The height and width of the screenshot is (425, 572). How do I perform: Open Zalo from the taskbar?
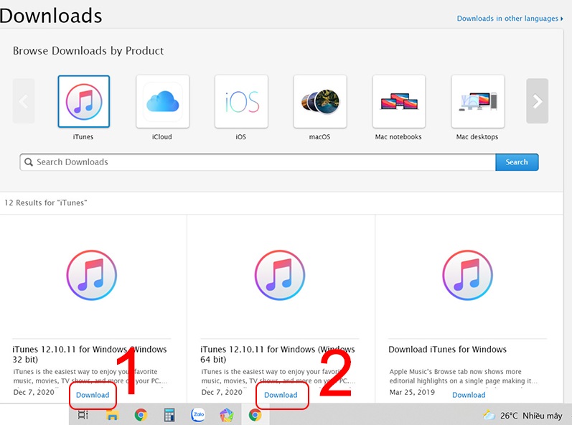pos(198,415)
